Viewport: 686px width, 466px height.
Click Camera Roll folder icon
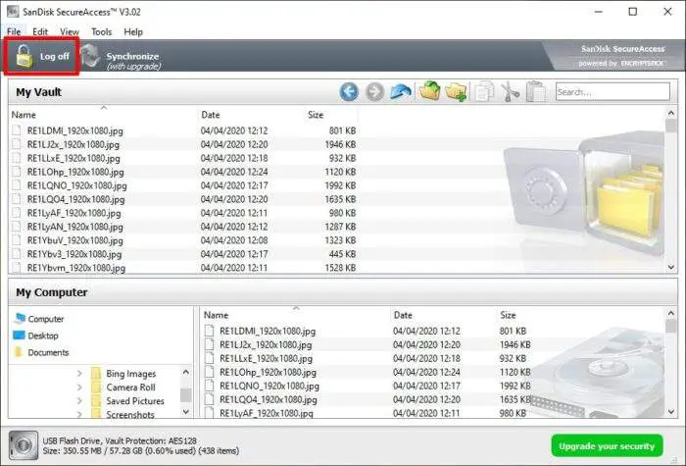pos(96,388)
